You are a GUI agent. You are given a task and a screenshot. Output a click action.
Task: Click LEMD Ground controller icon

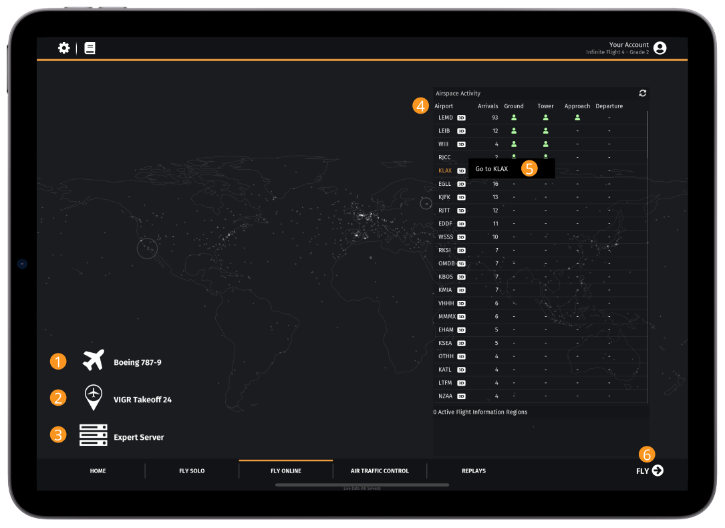click(514, 118)
